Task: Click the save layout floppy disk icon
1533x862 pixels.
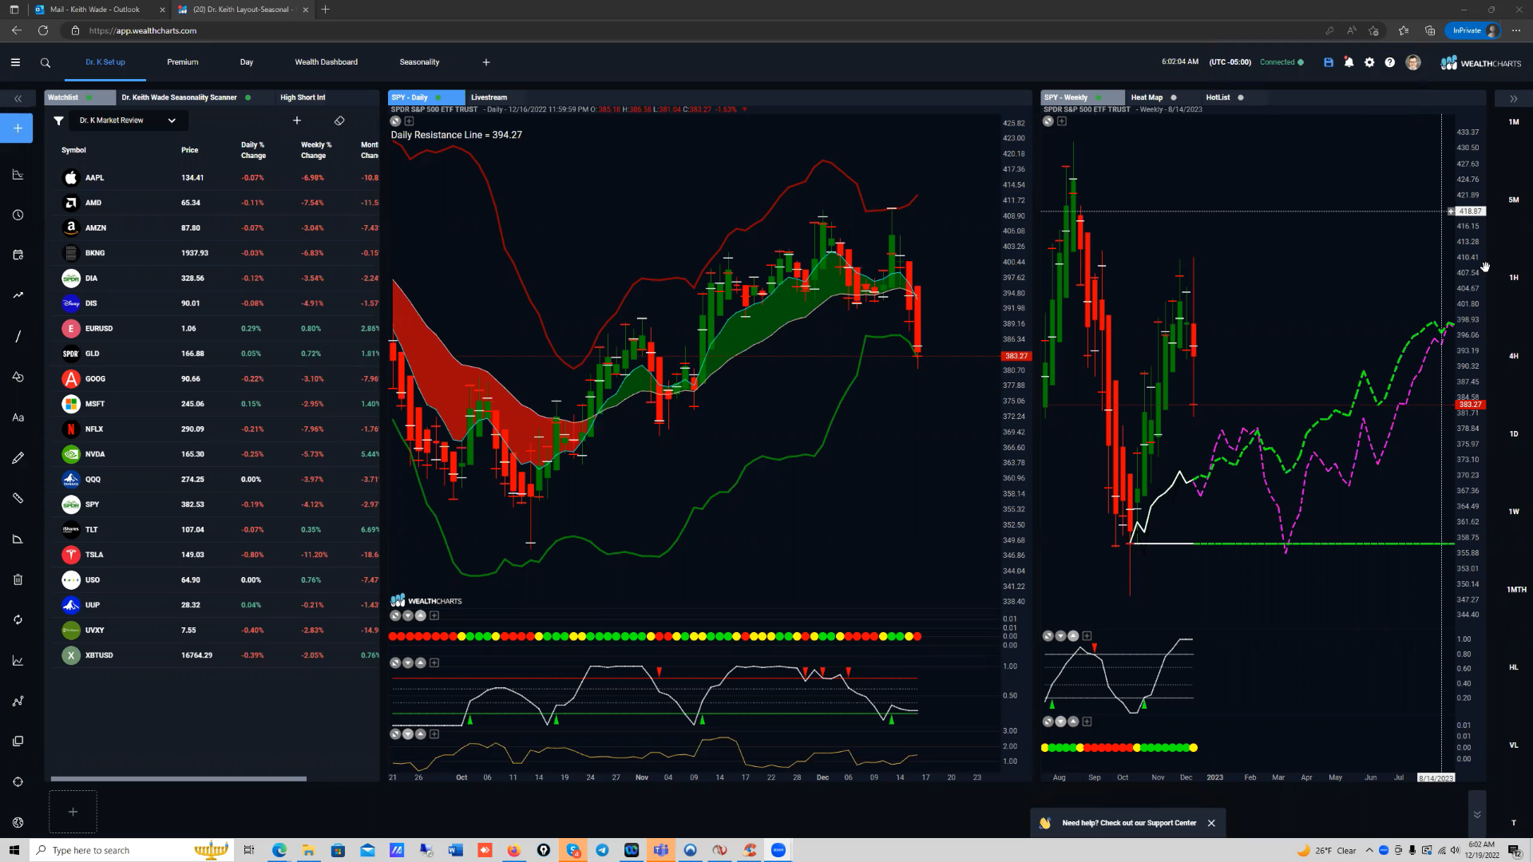Action: click(x=1329, y=62)
